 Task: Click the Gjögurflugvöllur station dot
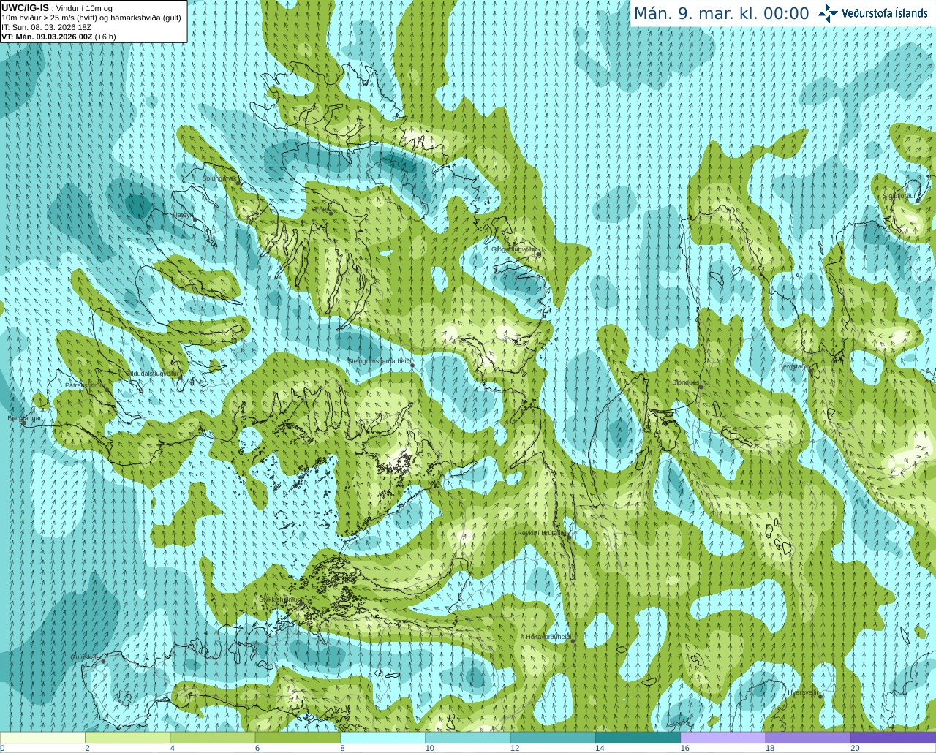click(538, 254)
